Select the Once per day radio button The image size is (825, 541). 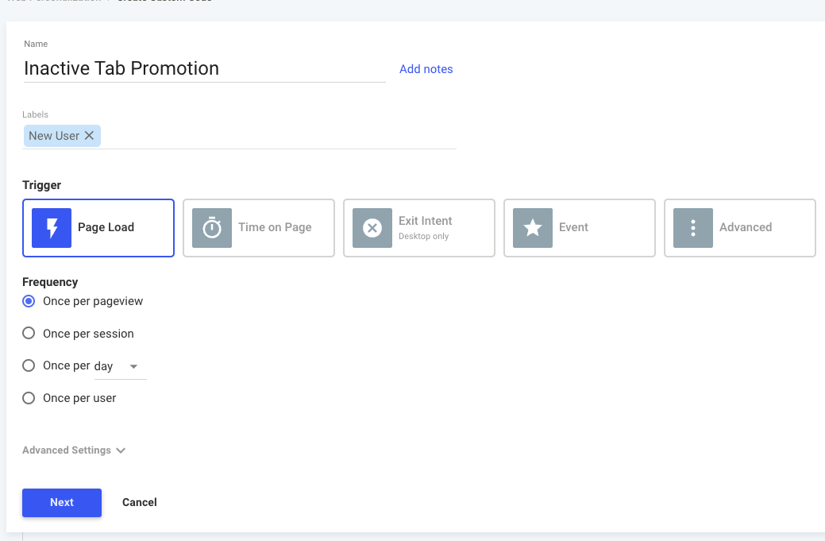pos(29,365)
